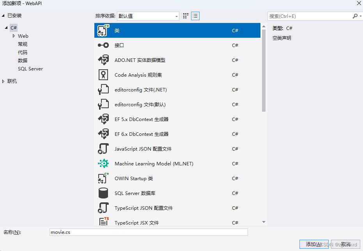Click the Code Analysis 规则集 icon
The height and width of the screenshot is (251, 363).
click(103, 75)
